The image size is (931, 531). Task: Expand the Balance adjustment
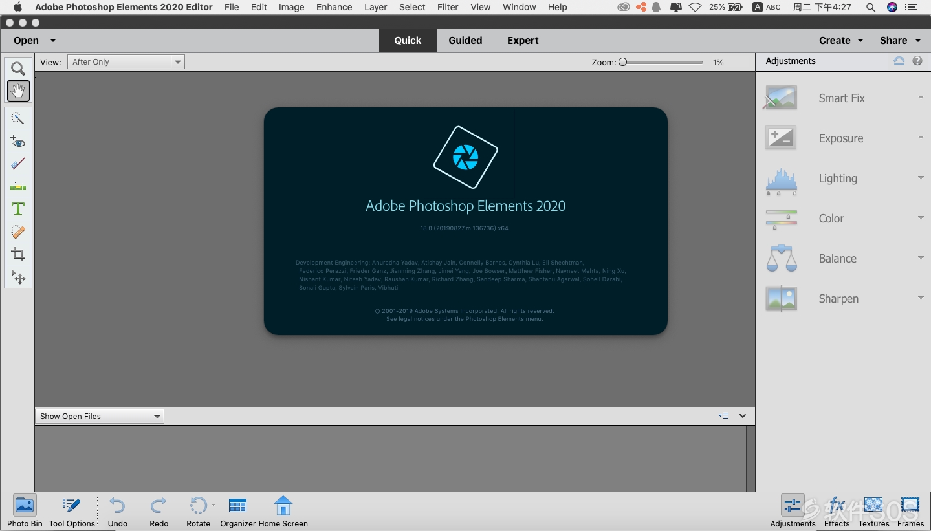tap(921, 258)
